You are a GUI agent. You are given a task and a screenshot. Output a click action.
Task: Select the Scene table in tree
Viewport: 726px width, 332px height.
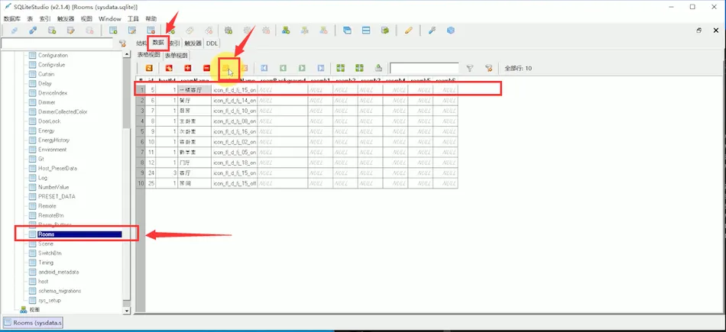(46, 243)
